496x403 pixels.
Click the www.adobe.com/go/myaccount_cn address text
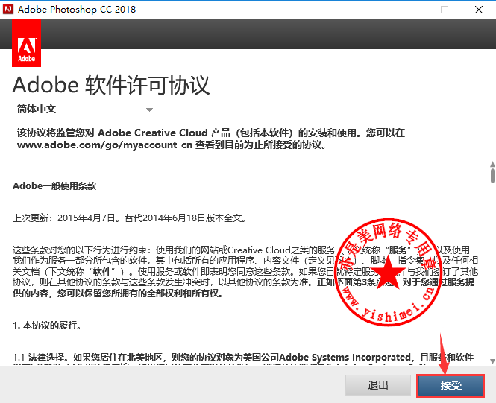[104, 145]
